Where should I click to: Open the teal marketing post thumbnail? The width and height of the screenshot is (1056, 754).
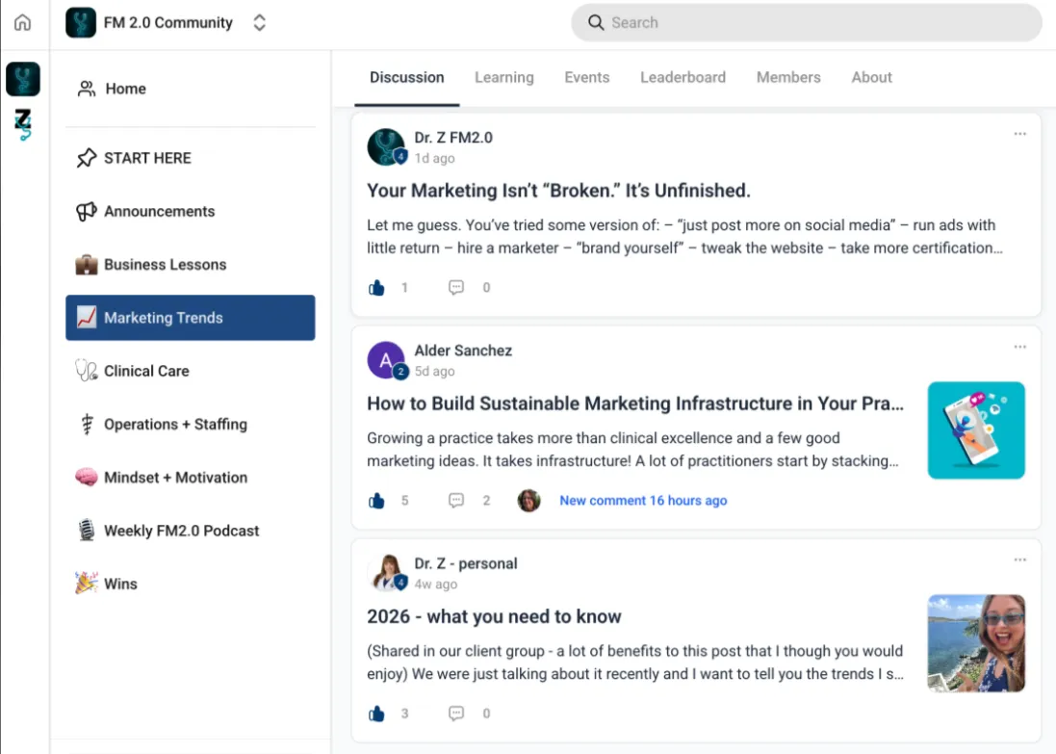point(976,430)
